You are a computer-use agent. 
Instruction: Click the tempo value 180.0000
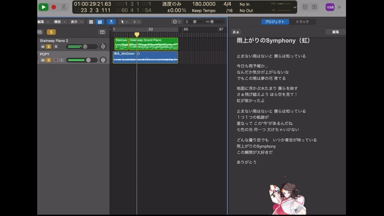[x=204, y=4]
